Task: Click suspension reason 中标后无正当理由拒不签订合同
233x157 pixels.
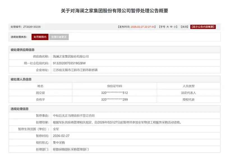Action: point(74,116)
